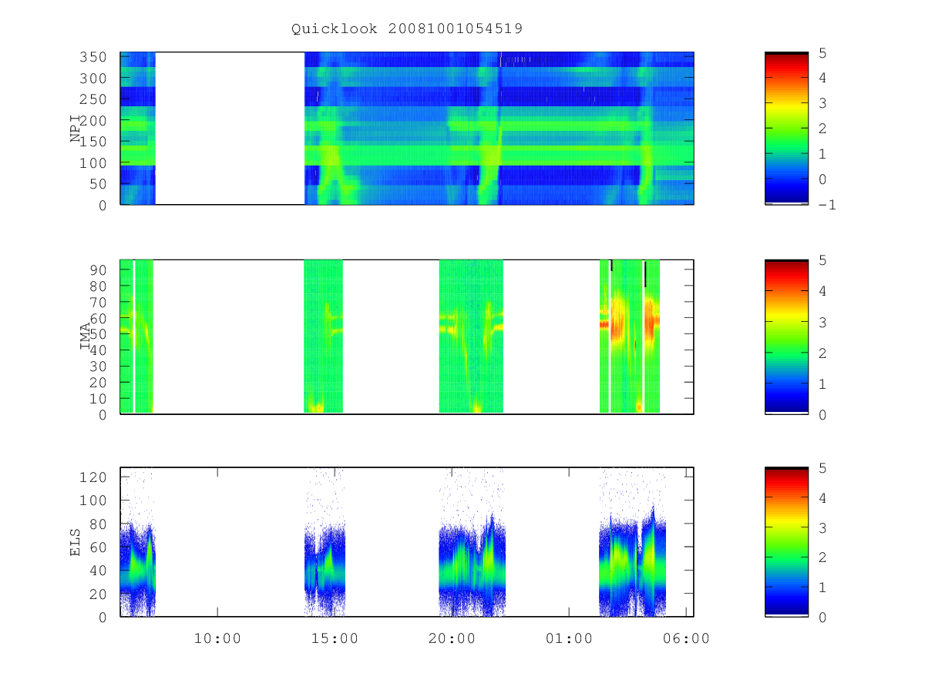The height and width of the screenshot is (693, 925).
Task: Click the 01:00 time tick label
Action: (x=569, y=638)
